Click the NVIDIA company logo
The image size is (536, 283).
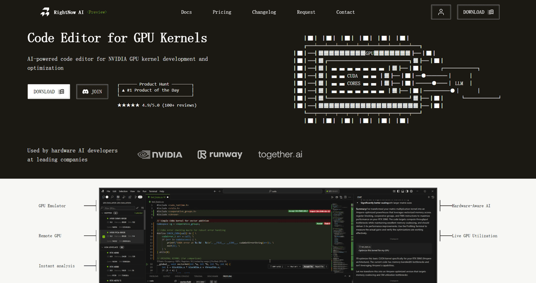point(160,155)
